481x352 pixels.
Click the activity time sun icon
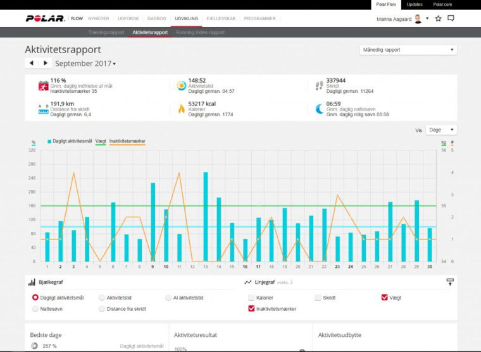181,85
